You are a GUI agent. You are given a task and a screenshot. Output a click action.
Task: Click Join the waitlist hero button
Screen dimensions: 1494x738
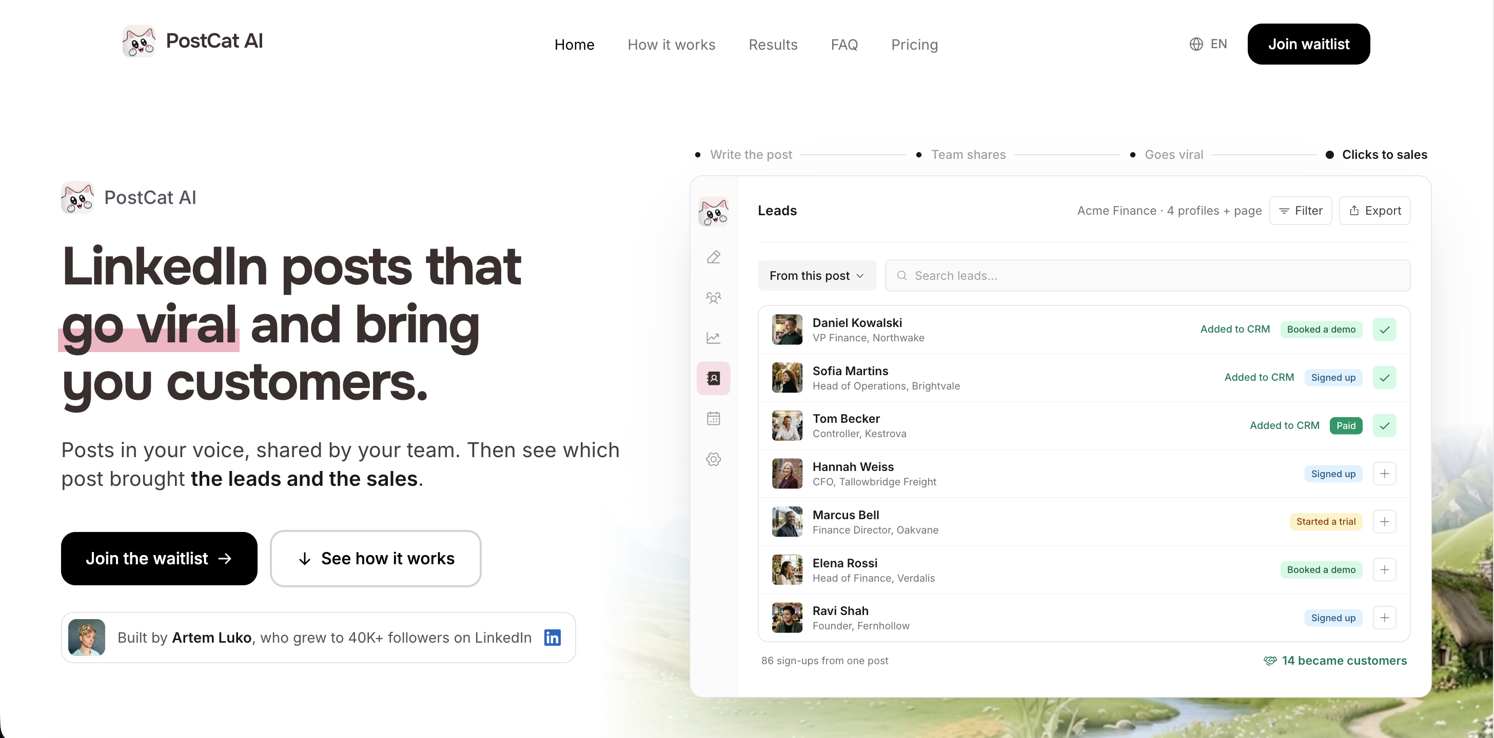(x=159, y=559)
